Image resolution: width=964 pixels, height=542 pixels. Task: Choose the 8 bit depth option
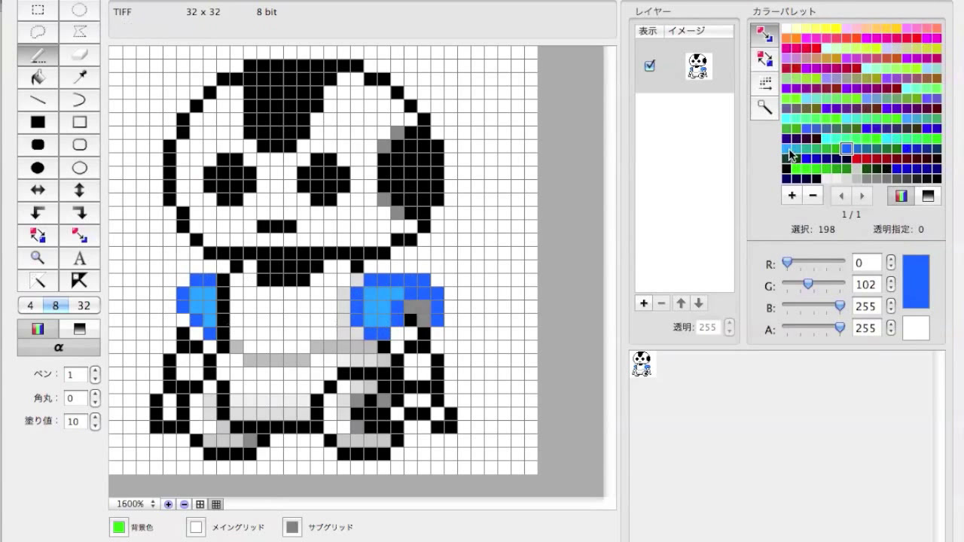click(56, 306)
